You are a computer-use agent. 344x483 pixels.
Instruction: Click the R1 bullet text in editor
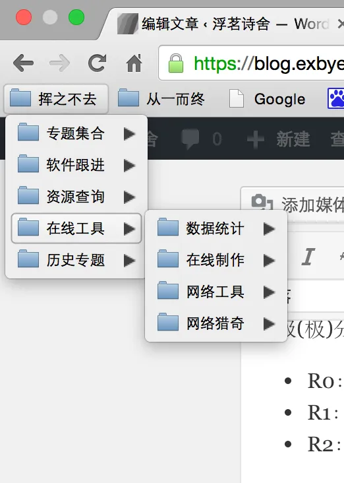coord(323,413)
